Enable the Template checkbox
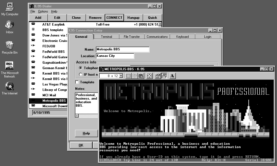The width and height of the screenshot is (277, 166). coord(77,82)
